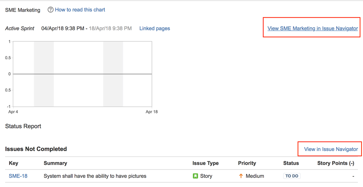Click the issue summary about pictures
Screen dimensions: 363x187
(x=95, y=176)
